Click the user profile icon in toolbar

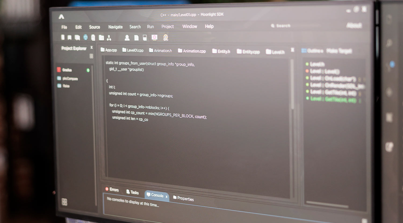point(127,38)
